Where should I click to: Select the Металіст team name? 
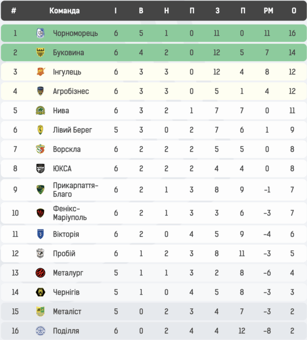tap(67, 311)
